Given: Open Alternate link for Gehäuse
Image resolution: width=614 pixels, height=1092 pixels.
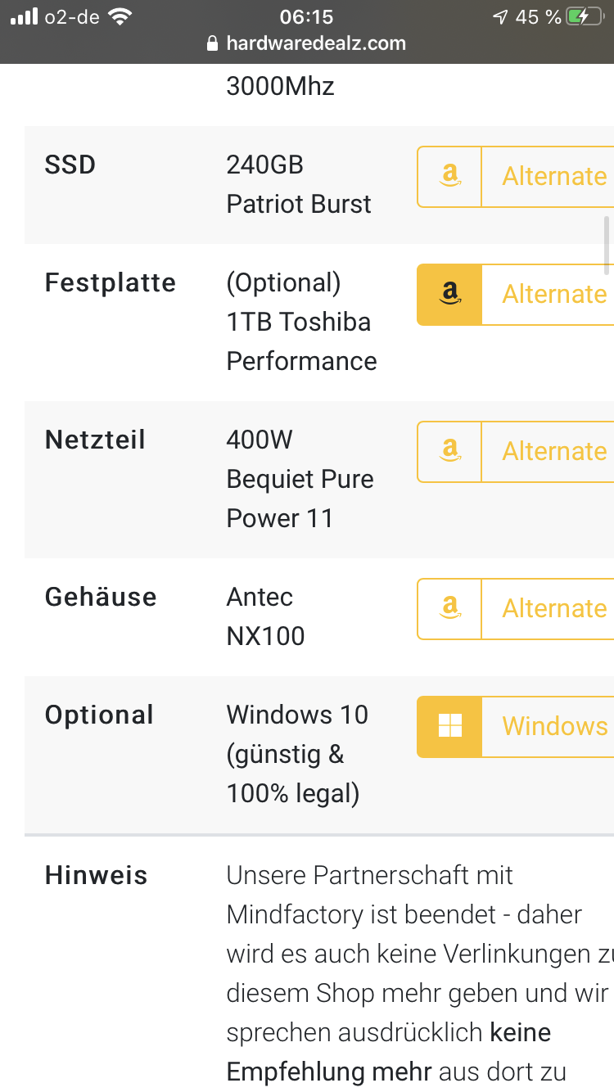Looking at the screenshot, I should [554, 608].
